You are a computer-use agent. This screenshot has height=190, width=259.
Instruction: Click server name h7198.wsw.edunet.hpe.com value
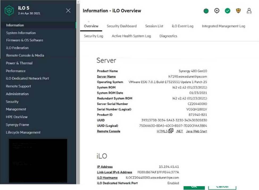188,76
